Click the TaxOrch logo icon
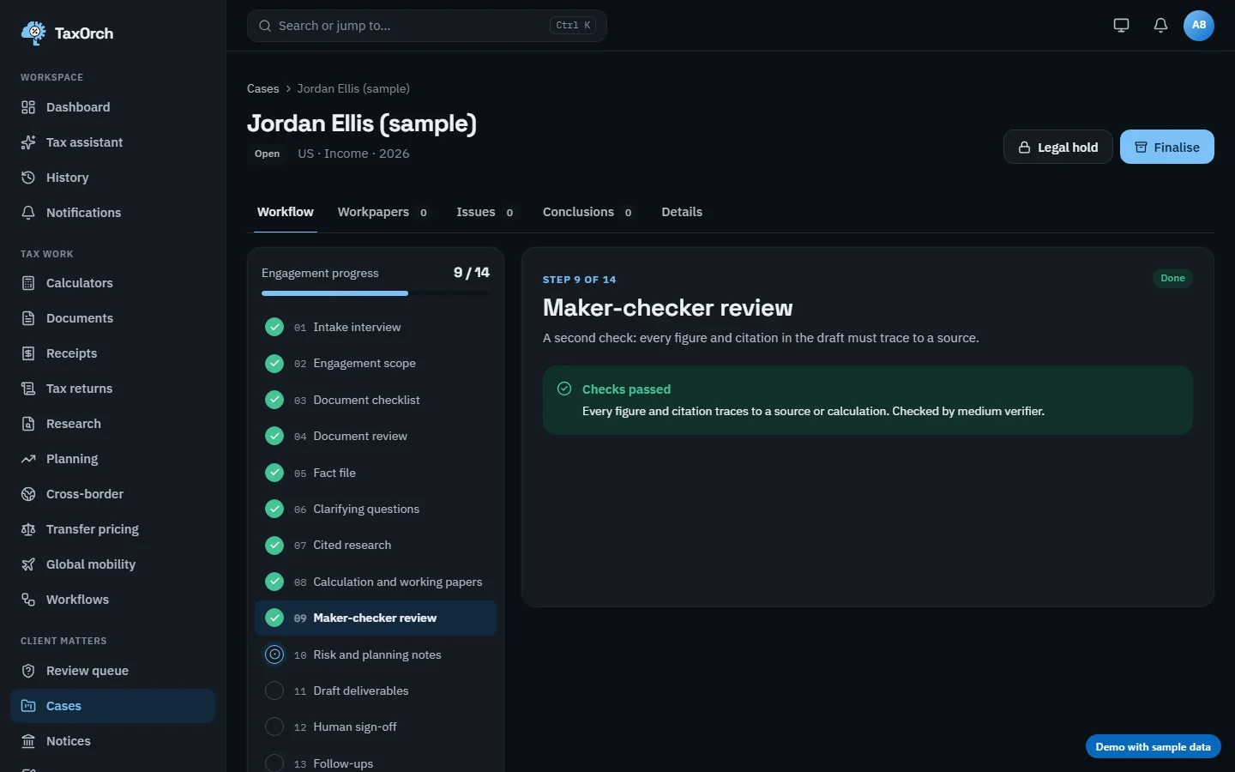1235x772 pixels. (33, 33)
